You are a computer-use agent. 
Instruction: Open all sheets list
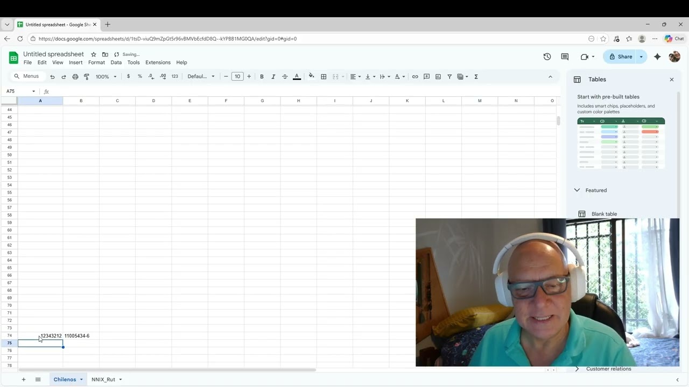(38, 379)
